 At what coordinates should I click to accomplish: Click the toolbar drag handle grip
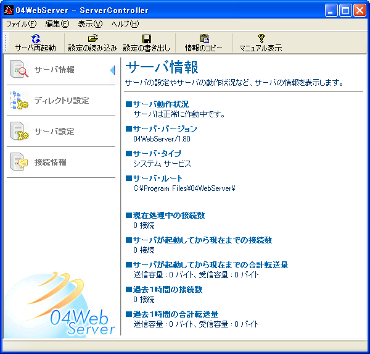coord(6,43)
